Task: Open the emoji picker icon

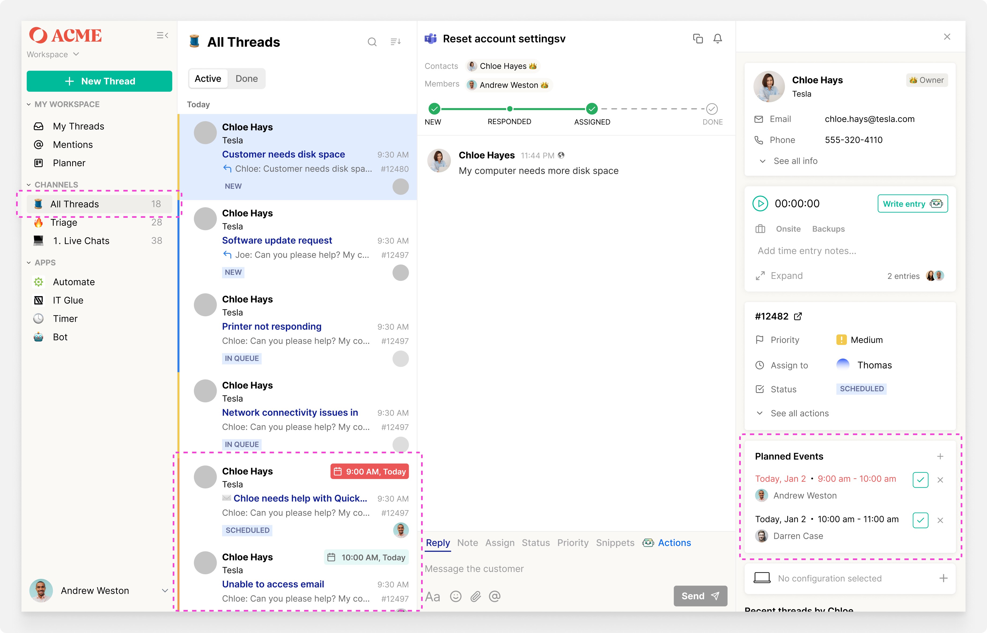Action: pyautogui.click(x=456, y=597)
